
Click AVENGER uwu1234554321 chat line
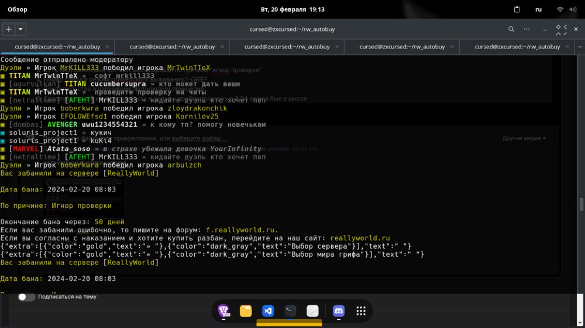[133, 125]
